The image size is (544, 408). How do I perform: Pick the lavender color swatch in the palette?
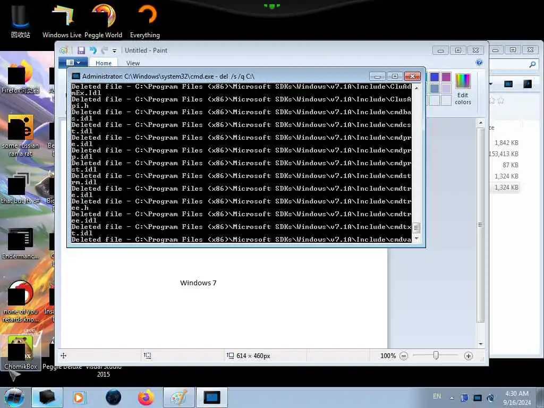[446, 89]
